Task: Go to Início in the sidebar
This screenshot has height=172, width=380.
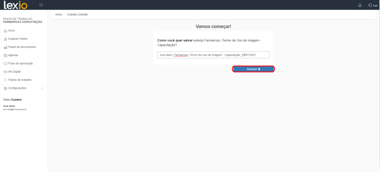Action: click(x=12, y=31)
